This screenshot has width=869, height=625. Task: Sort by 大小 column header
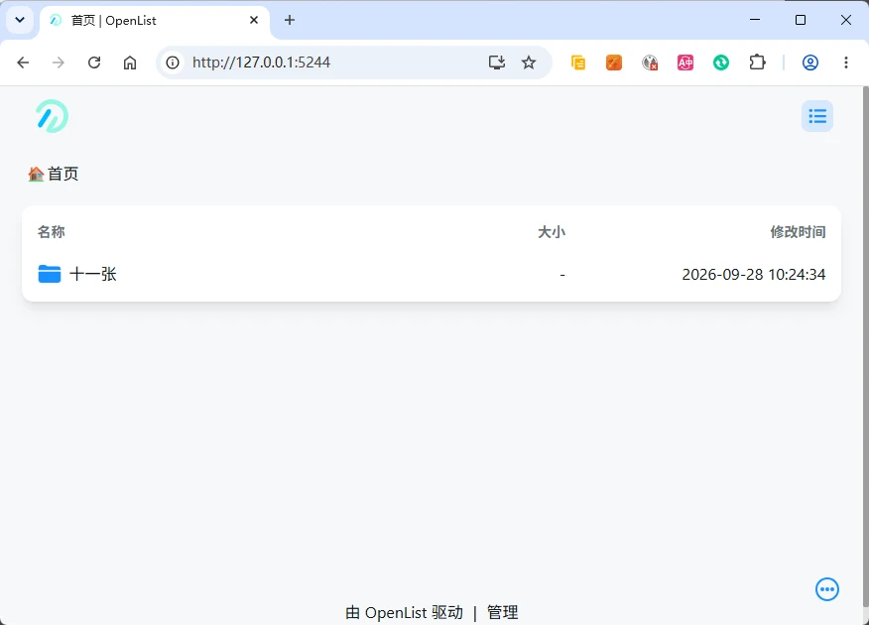click(x=552, y=231)
